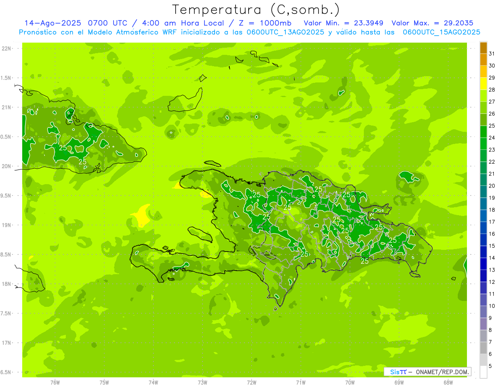Click the '69W' longitude axis label
The width and height of the screenshot is (503, 388).
(x=399, y=383)
